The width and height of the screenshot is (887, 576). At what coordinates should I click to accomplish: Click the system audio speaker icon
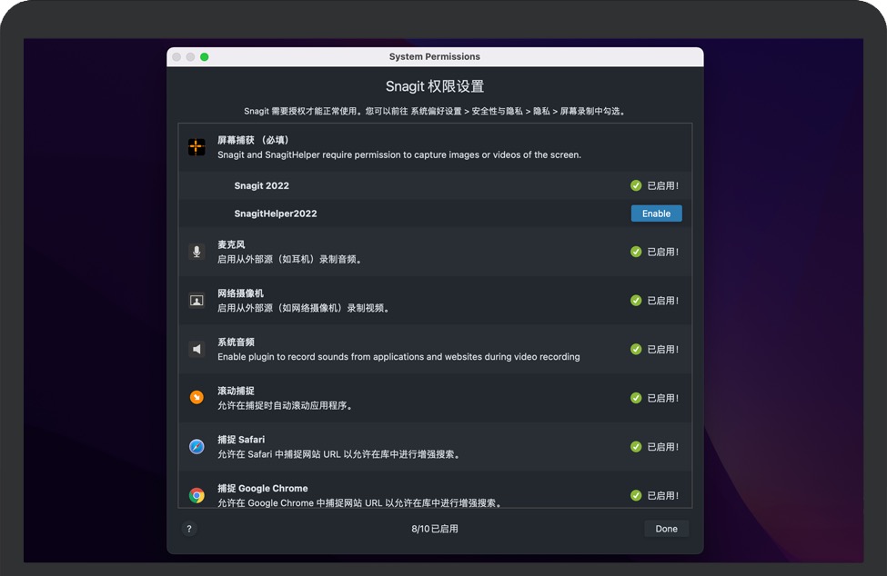(197, 349)
